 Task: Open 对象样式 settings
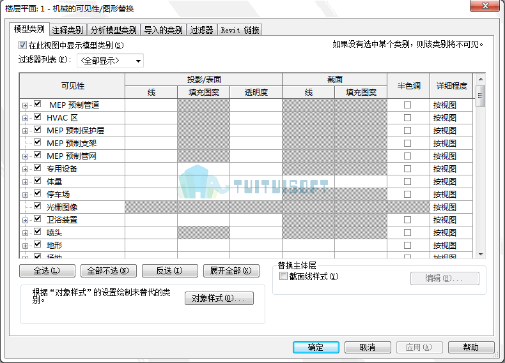click(x=219, y=298)
